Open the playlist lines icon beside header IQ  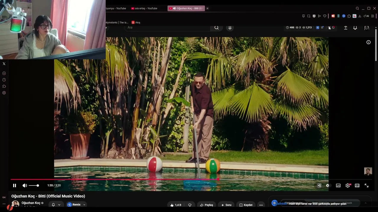(322, 27)
